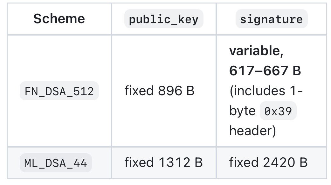Click the number 1312 in table

(174, 162)
